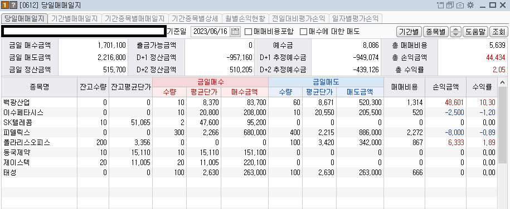The width and height of the screenshot is (510, 209).
Task: Click the 매매비용 column header
Action: [404, 87]
